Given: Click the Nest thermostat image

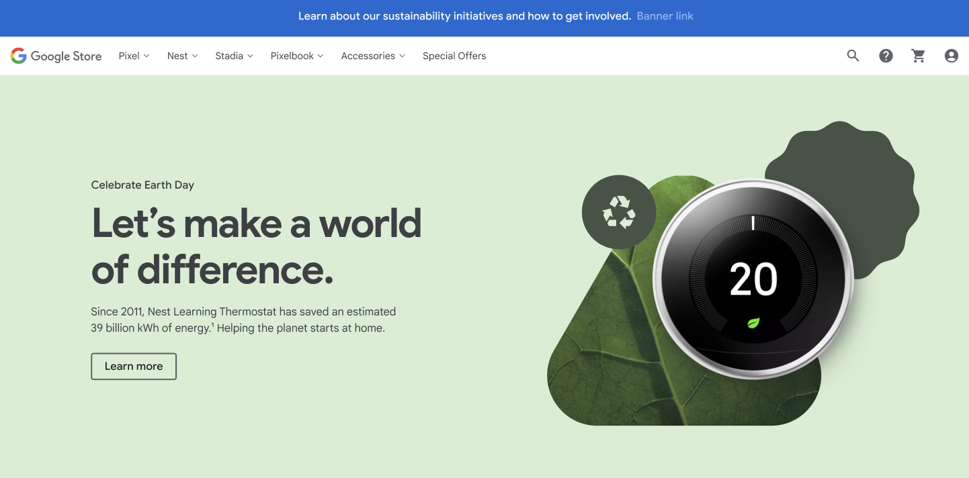Looking at the screenshot, I should [x=753, y=279].
